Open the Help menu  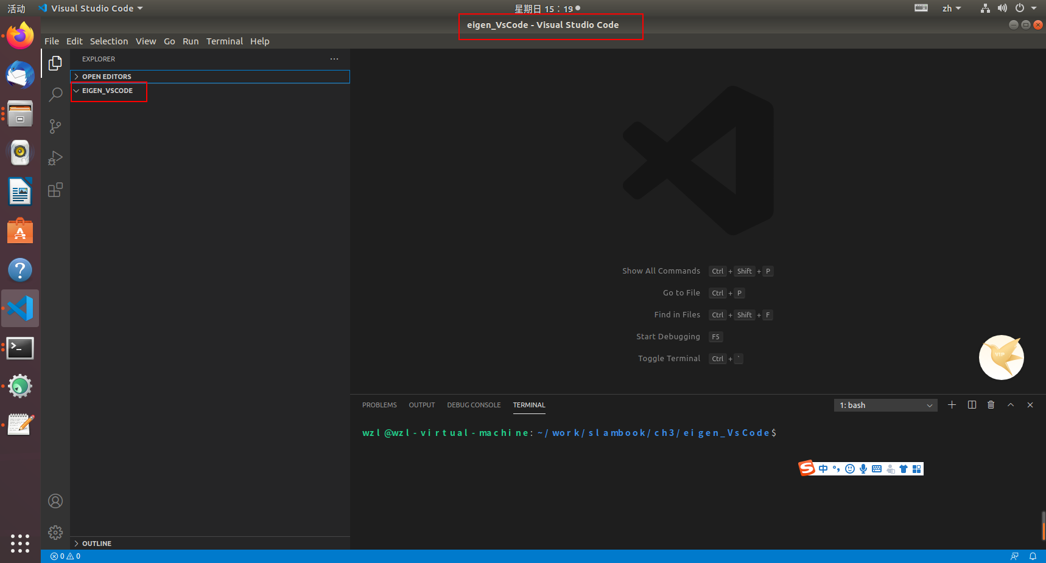259,41
